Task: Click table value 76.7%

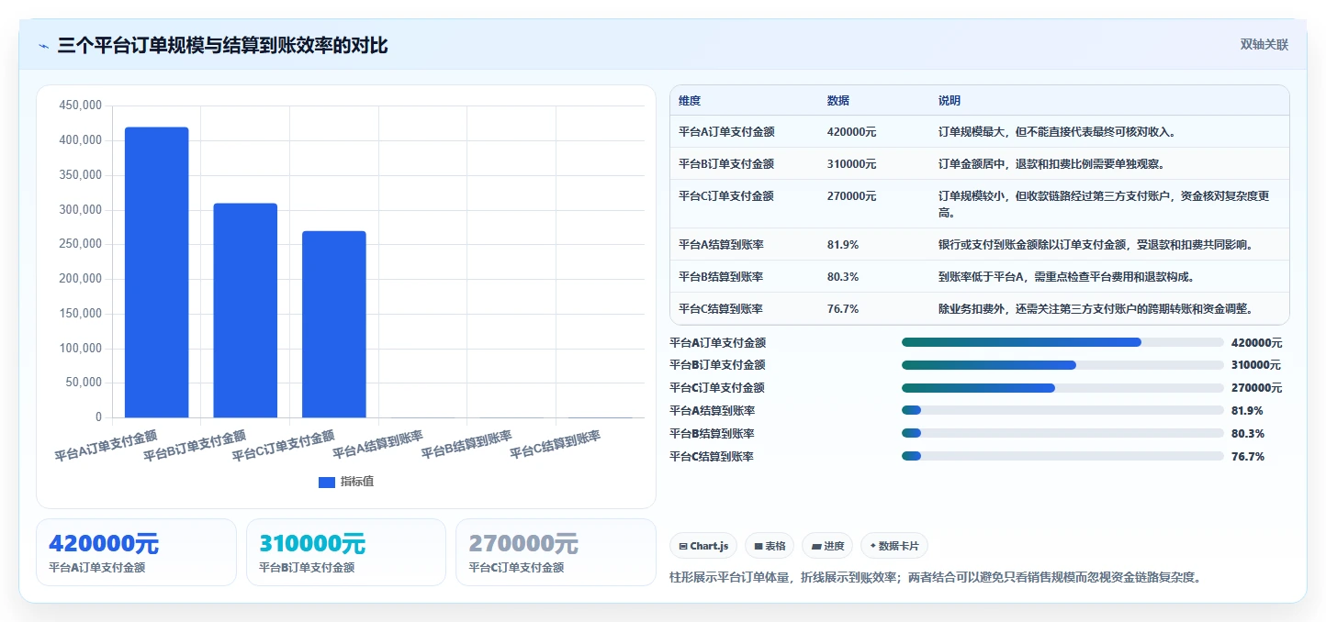Action: click(x=843, y=309)
